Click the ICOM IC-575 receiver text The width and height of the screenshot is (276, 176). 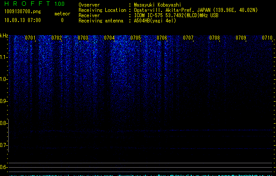(176, 15)
